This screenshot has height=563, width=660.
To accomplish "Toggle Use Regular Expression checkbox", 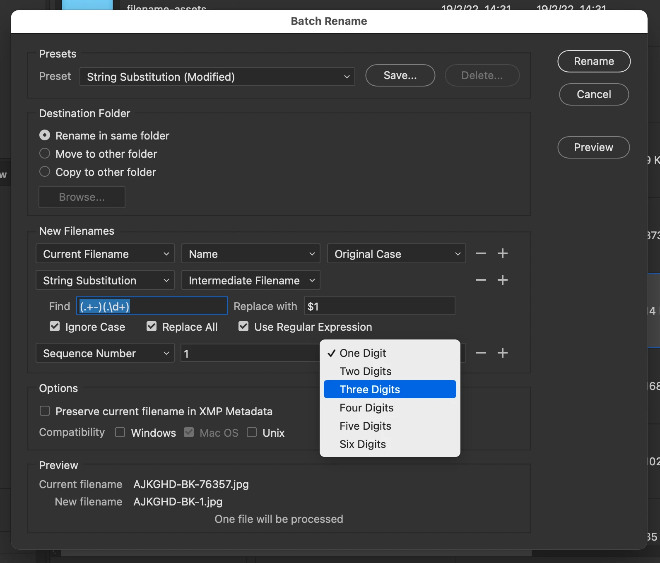I will click(x=243, y=327).
